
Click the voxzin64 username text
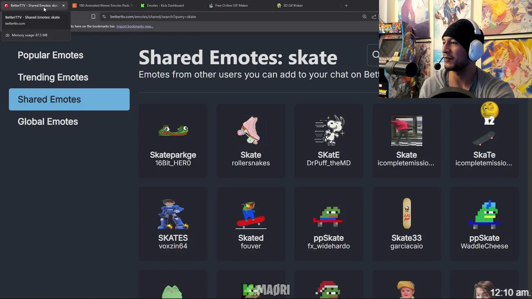pos(173,246)
